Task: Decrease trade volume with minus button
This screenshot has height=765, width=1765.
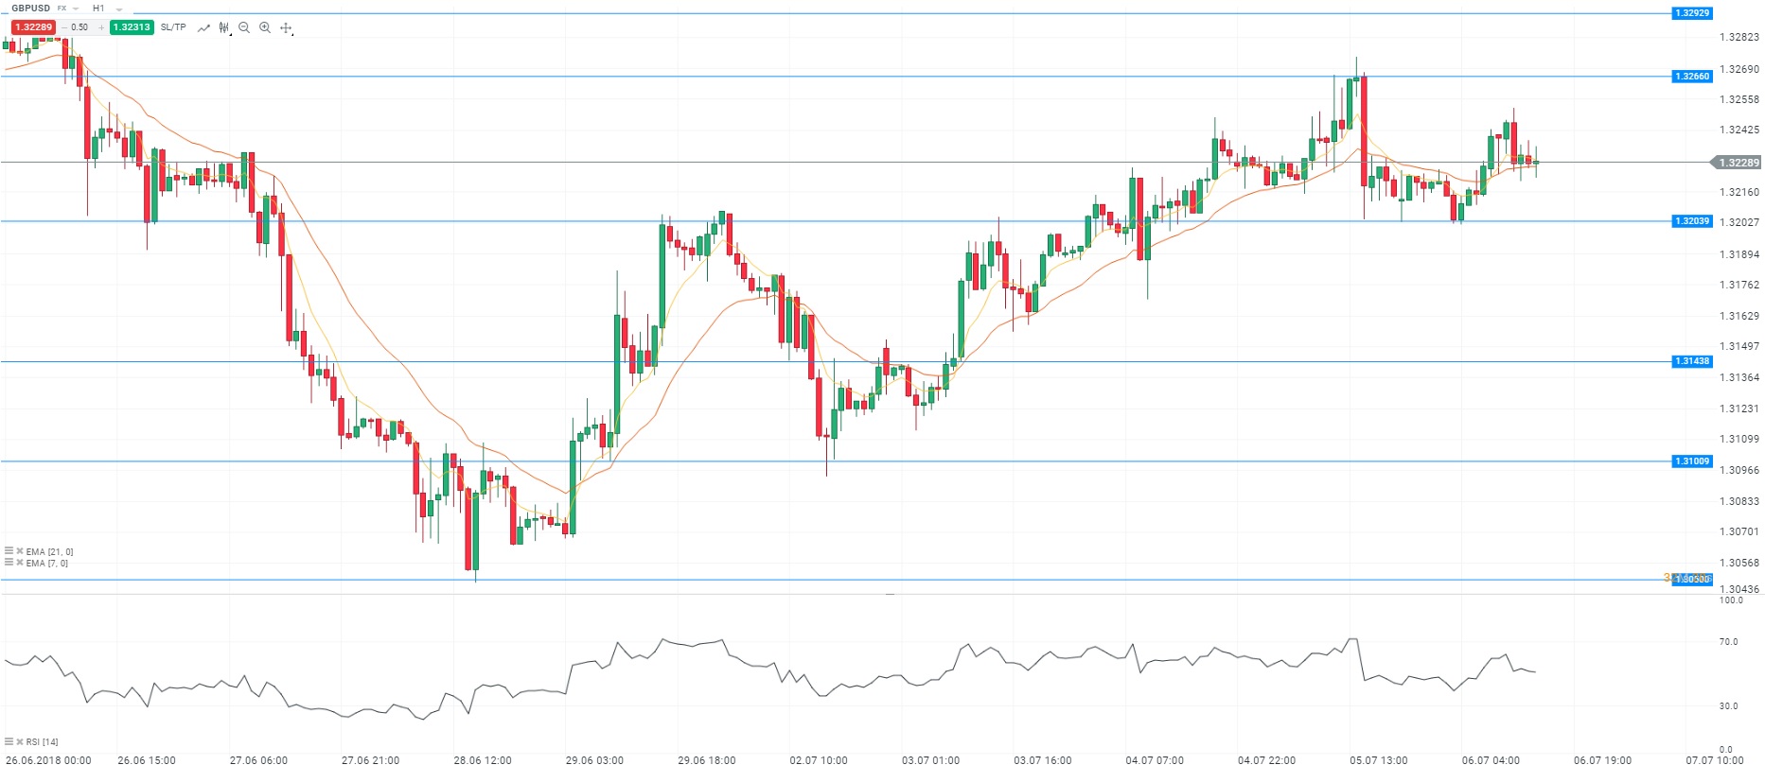Action: 63,27
